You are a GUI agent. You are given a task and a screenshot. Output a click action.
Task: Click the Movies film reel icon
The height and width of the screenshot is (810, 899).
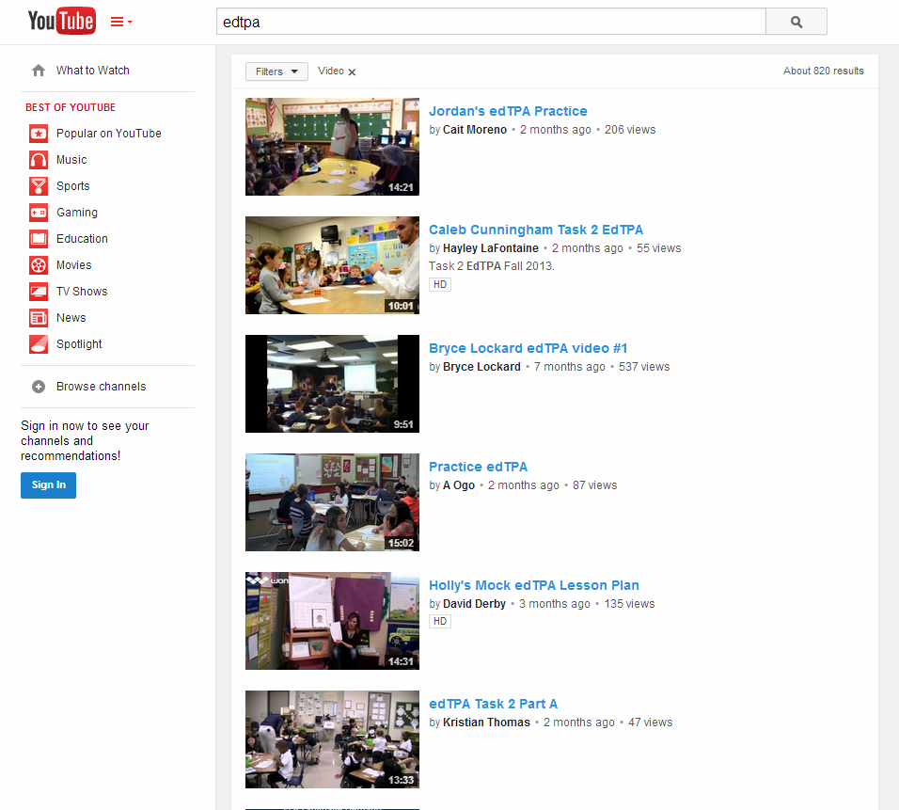point(39,265)
